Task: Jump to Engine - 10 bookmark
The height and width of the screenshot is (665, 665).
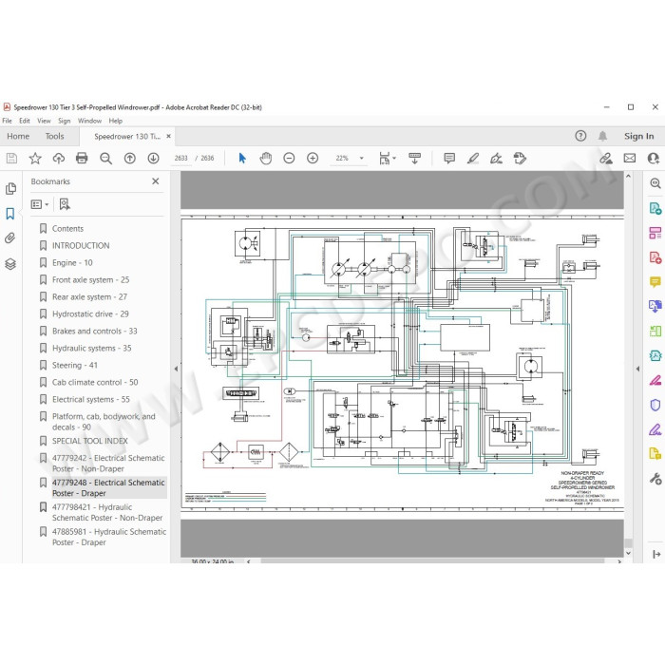Action: coord(72,263)
